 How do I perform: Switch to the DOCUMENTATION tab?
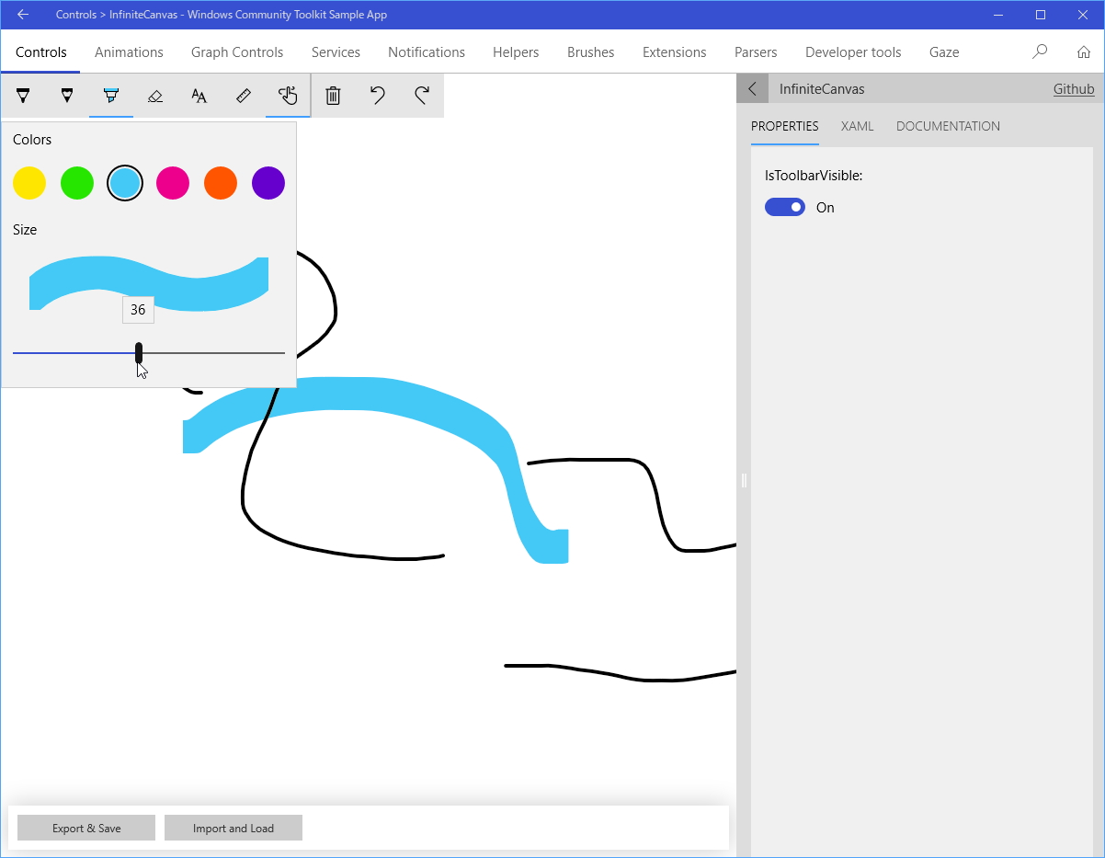pyautogui.click(x=948, y=126)
